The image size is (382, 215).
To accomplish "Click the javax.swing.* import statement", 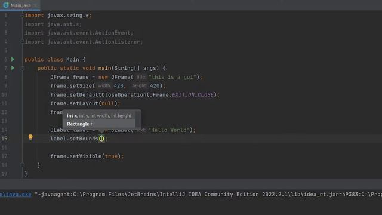I will pyautogui.click(x=58, y=16).
